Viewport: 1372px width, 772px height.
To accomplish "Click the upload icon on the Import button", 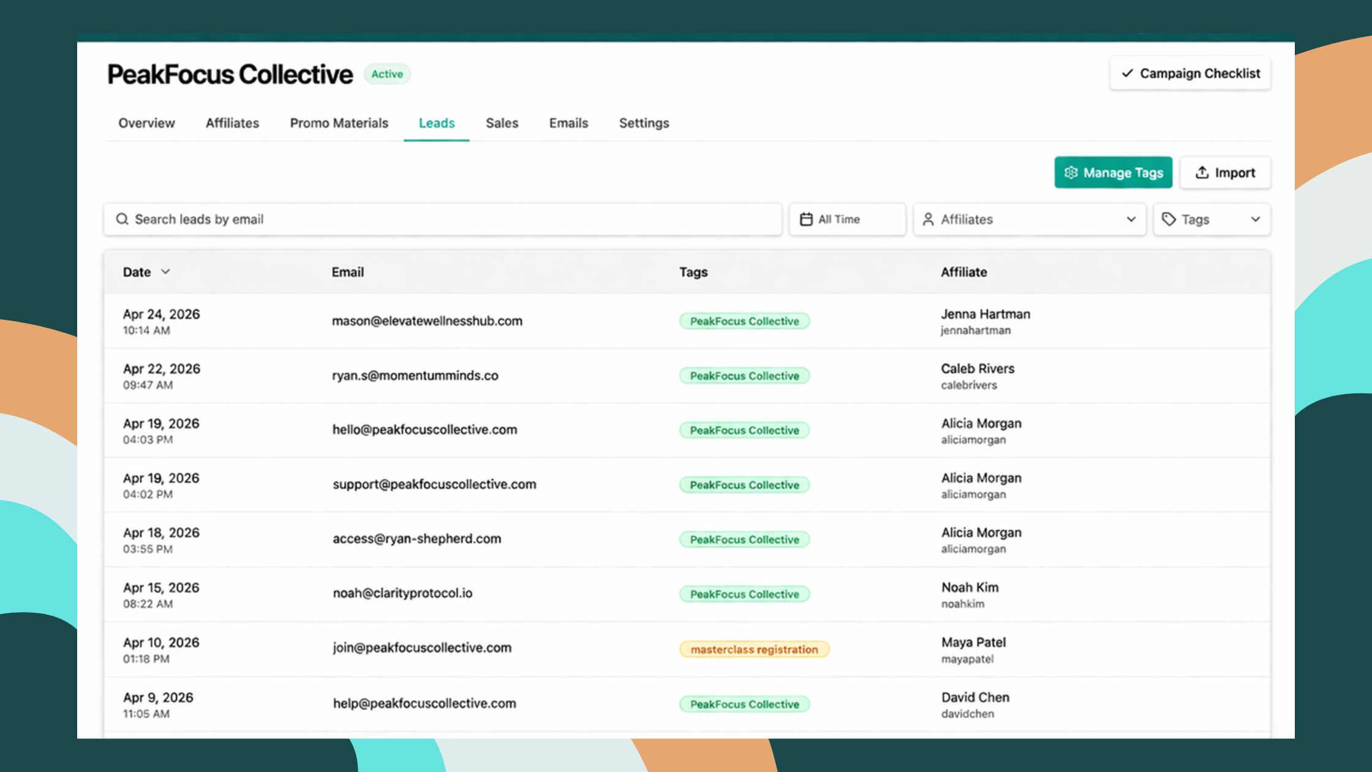I will (1201, 172).
